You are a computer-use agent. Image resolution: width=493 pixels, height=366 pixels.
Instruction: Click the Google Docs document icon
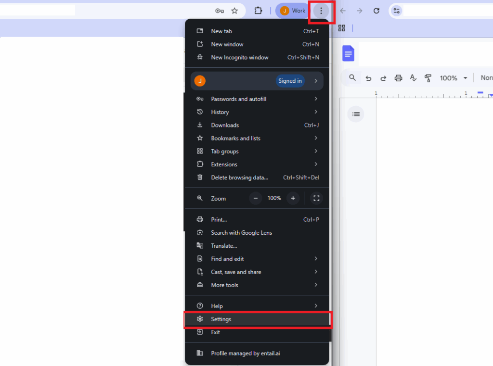(x=348, y=53)
